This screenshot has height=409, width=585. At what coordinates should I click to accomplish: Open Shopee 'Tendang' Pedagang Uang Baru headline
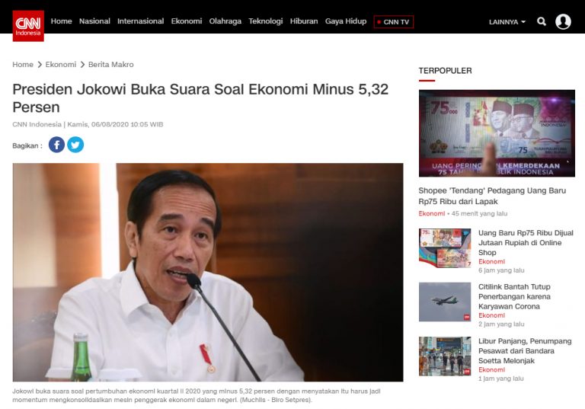click(492, 196)
